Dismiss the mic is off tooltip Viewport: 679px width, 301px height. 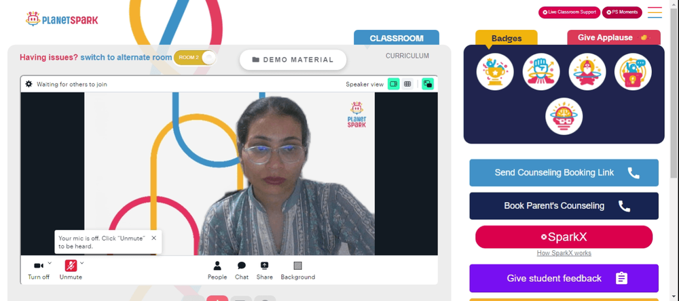pyautogui.click(x=153, y=238)
